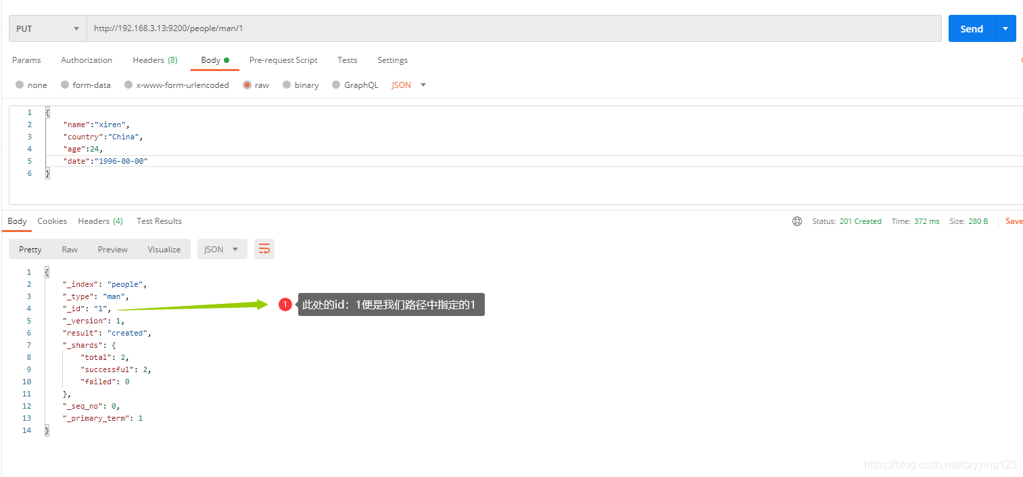Open the Send button arrow dropdown
Viewport: 1023px width, 477px height.
[x=1005, y=28]
